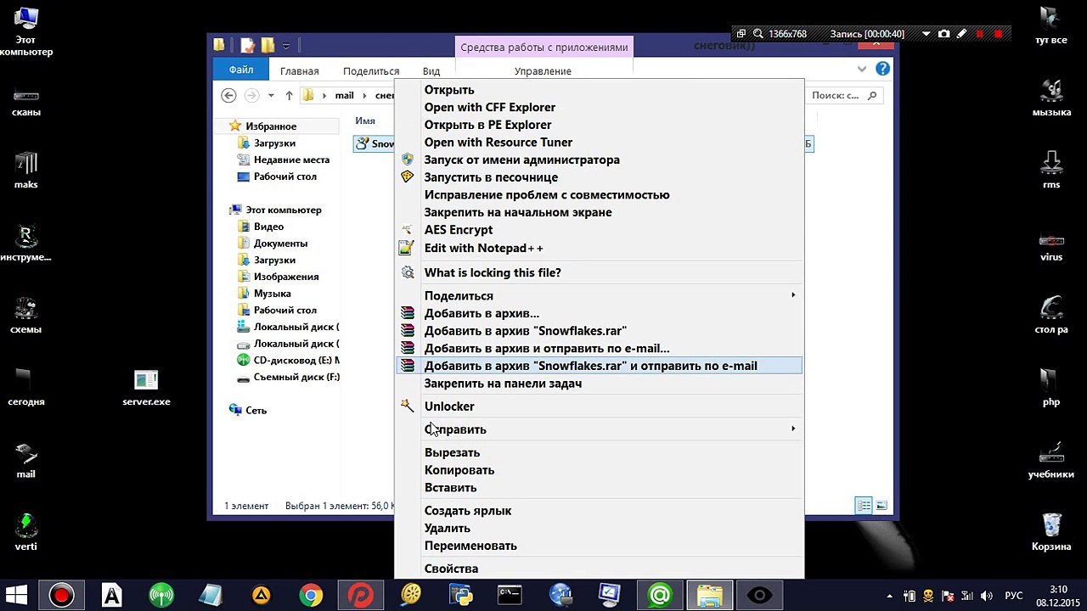The height and width of the screenshot is (611, 1087).
Task: Expand the ribbon with the chevron
Action: tap(862, 70)
